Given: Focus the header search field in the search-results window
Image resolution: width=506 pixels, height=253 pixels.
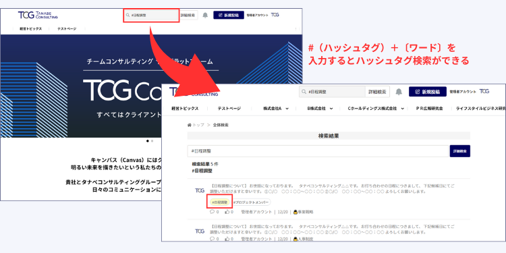Looking at the screenshot, I should click(333, 92).
